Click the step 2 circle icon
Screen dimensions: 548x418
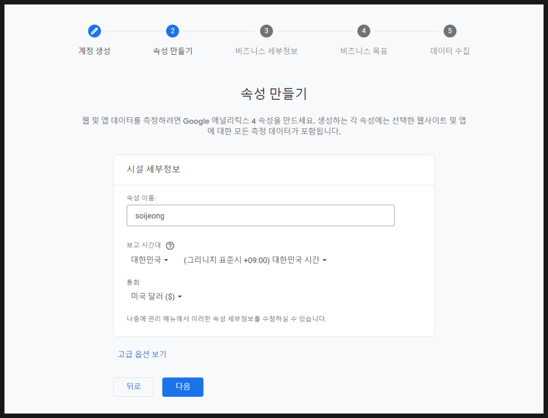click(x=172, y=31)
